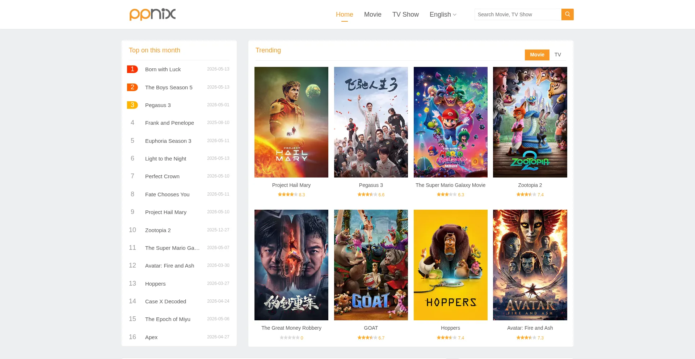Select Project Hail Mary in top list
Image resolution: width=695 pixels, height=359 pixels.
pyautogui.click(x=166, y=212)
